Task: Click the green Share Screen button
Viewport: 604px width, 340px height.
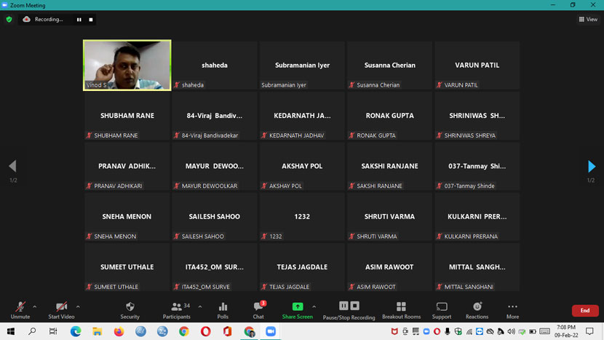Action: (x=297, y=309)
